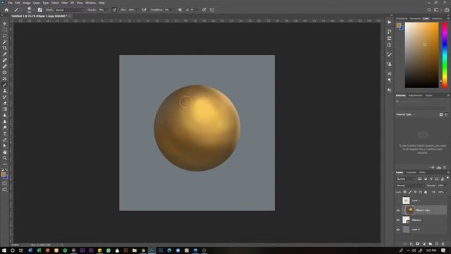Open the Brush Settings panel toggle
The image size is (451, 254).
click(40, 10)
